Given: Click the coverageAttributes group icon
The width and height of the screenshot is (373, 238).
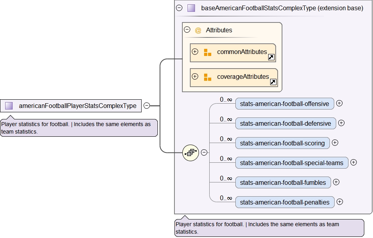Looking at the screenshot, I should pyautogui.click(x=208, y=77).
